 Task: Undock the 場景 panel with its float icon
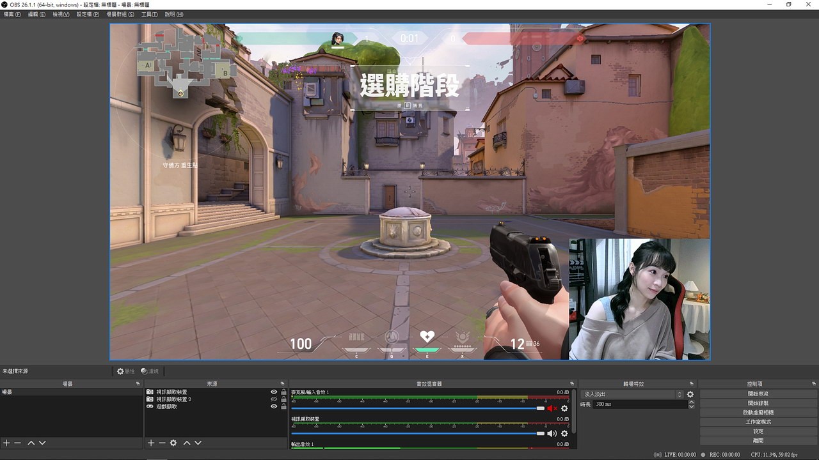pyautogui.click(x=138, y=384)
